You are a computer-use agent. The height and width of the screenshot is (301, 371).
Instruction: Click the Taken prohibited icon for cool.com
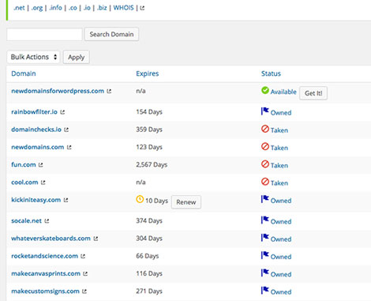tap(265, 182)
